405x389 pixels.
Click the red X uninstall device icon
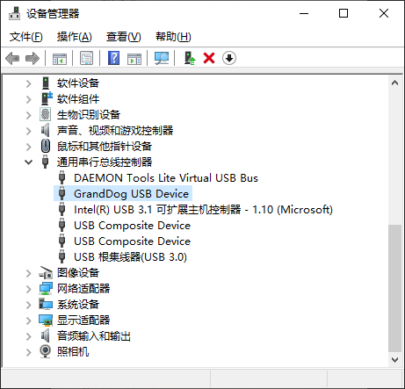[209, 58]
